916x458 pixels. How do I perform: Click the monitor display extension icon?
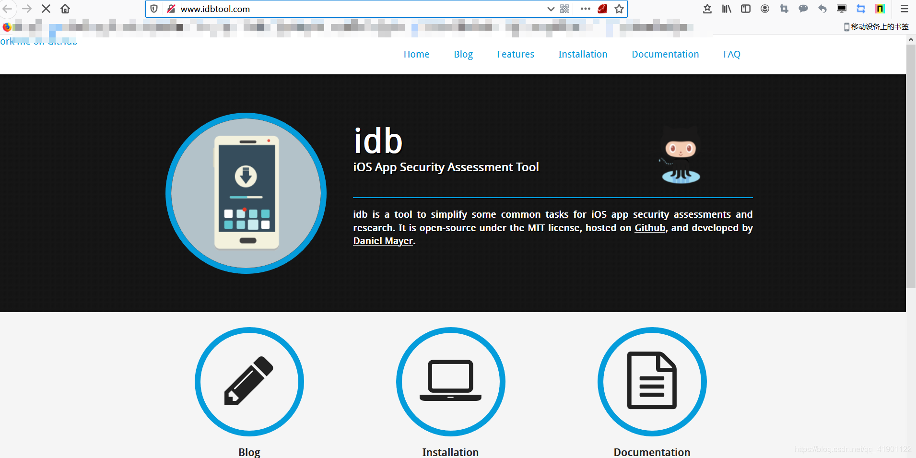pos(842,9)
